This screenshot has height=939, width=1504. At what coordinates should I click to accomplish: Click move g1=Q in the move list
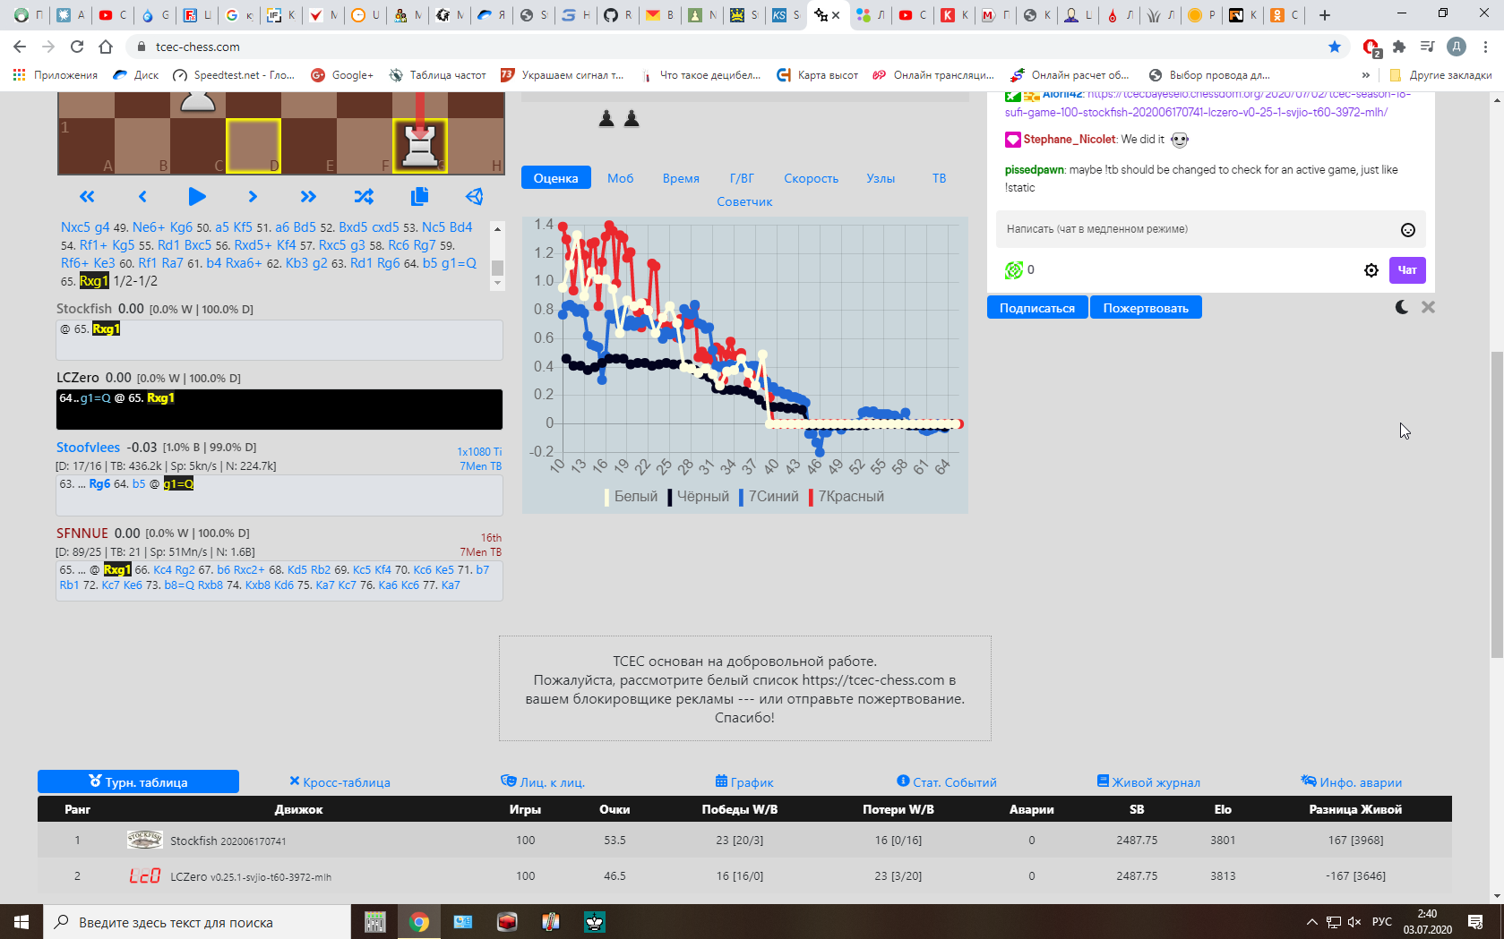click(459, 263)
